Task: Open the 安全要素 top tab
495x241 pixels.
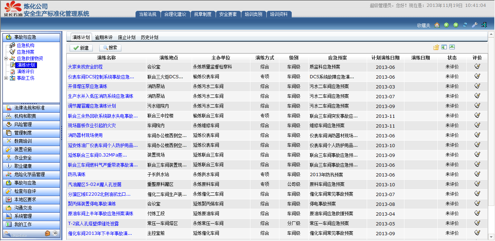Action: tap(228, 14)
